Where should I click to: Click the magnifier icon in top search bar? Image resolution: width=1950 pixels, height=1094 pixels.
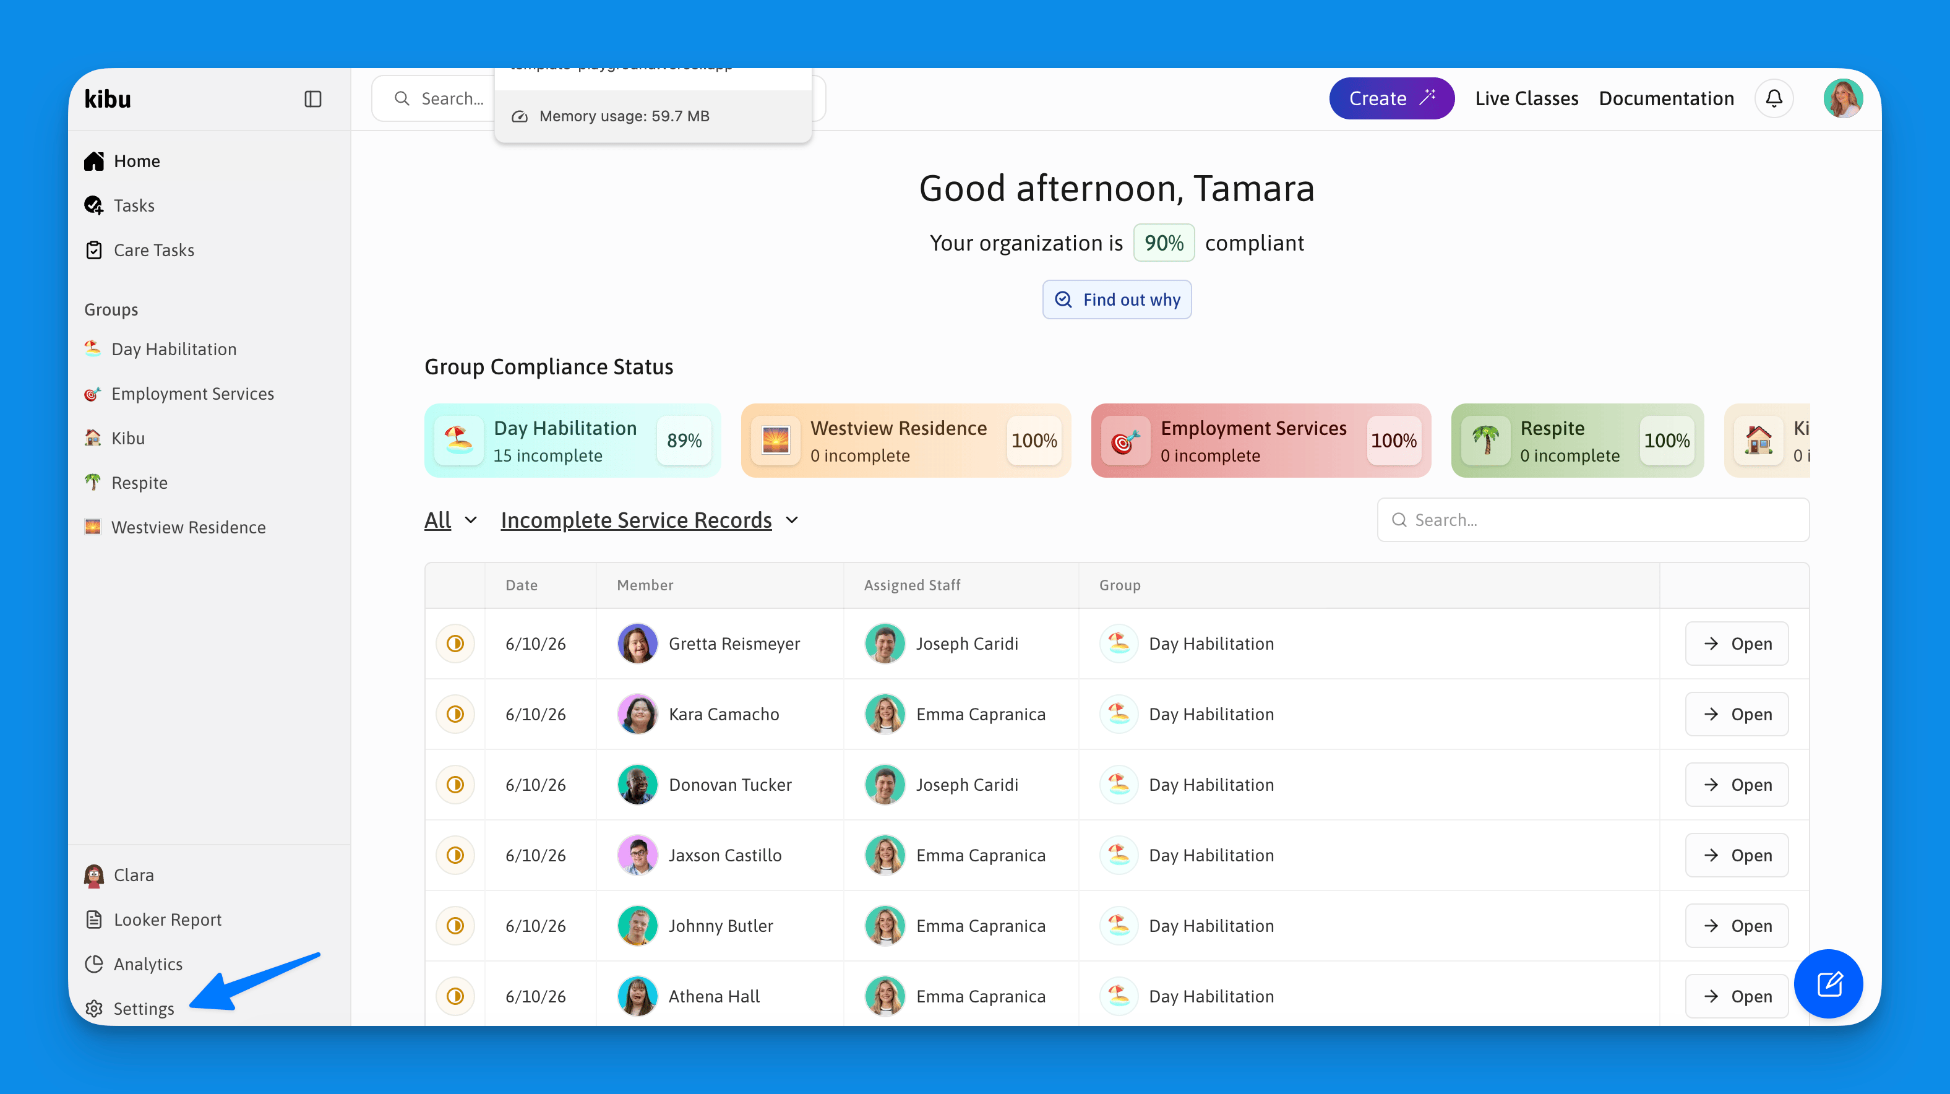coord(402,98)
